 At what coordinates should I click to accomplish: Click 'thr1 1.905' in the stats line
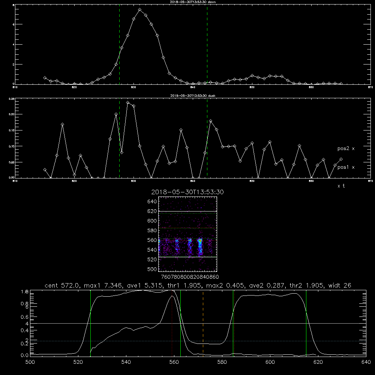186,285
